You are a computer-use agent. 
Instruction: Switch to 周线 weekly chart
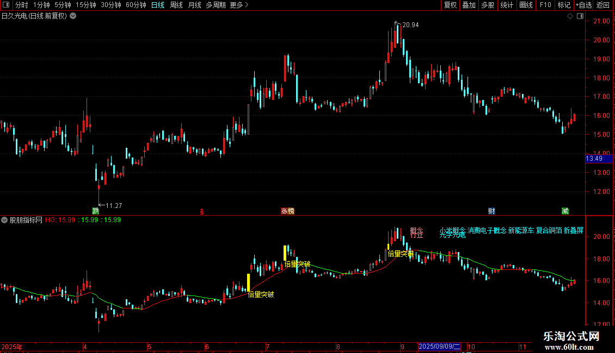coord(176,5)
